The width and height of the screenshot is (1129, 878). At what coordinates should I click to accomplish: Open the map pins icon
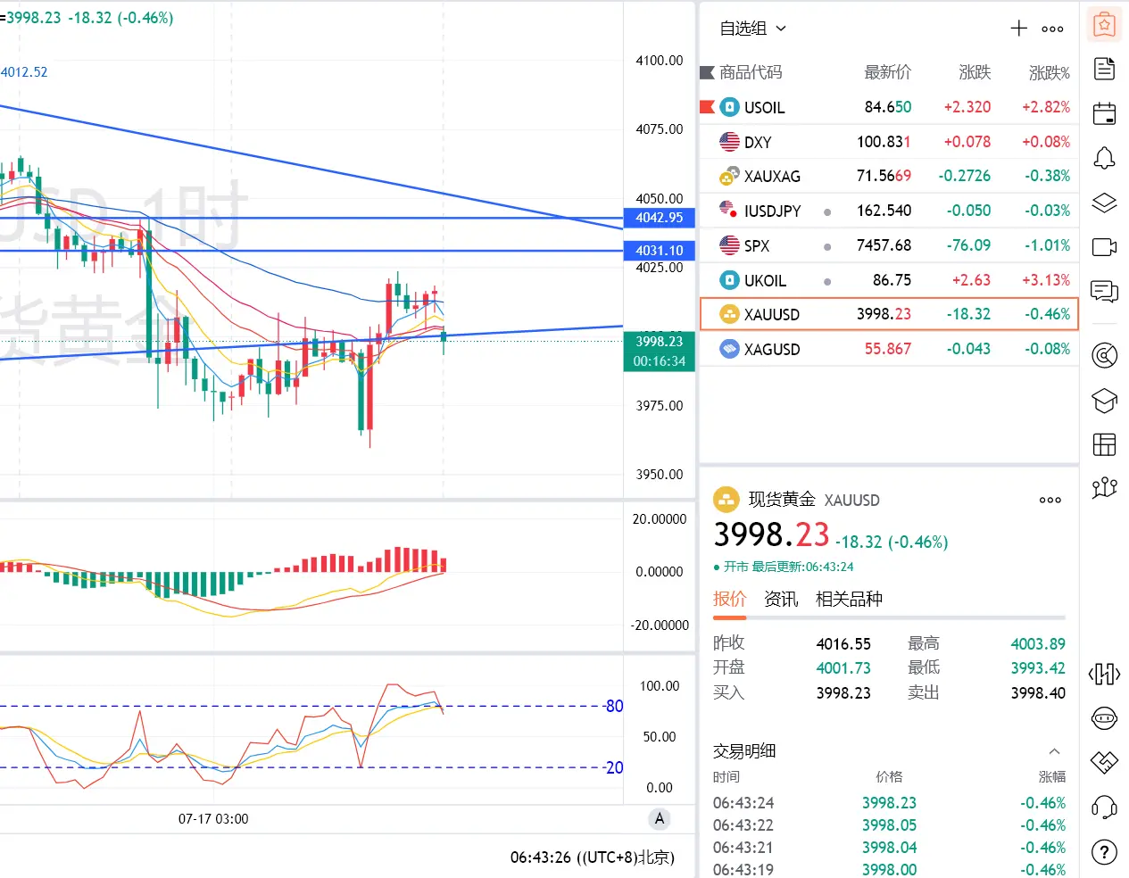pos(1104,487)
